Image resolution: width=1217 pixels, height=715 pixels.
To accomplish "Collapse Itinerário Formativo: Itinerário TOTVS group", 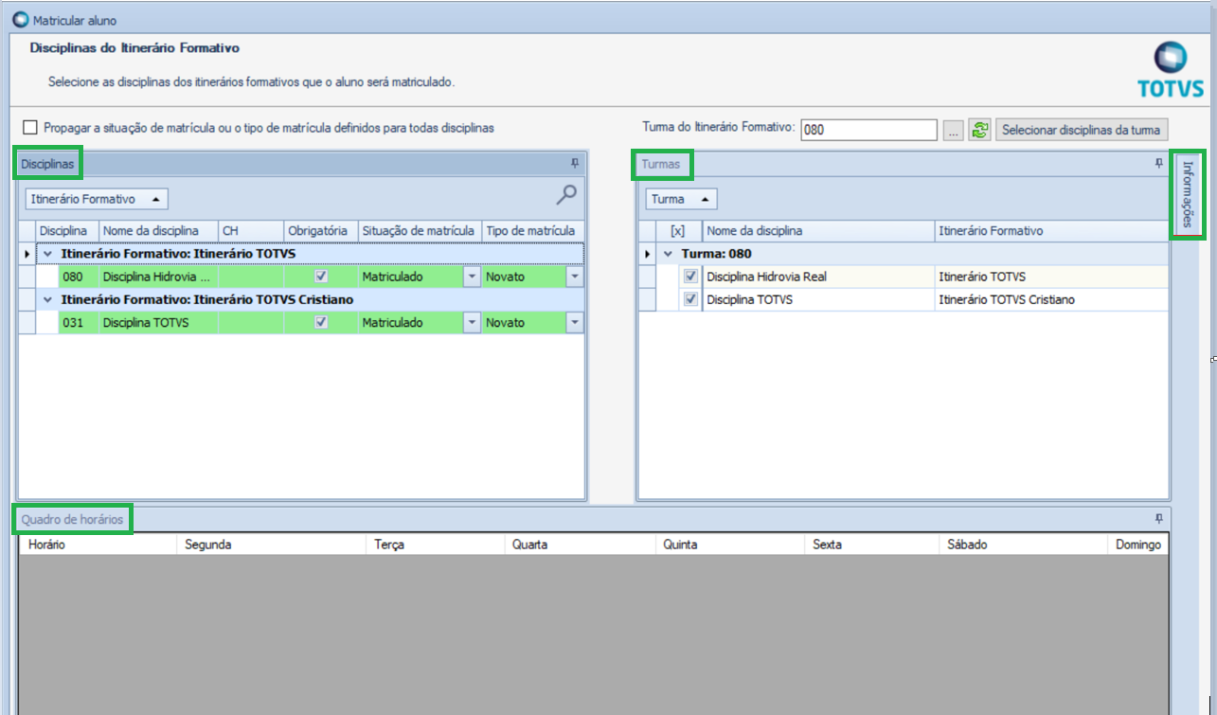I will [x=47, y=254].
